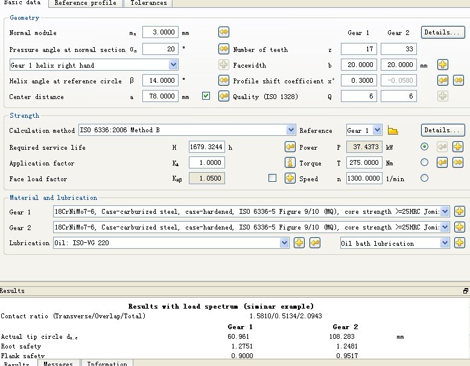470x366 pixels.
Task: Click the Center distance field 78.0000
Action: pos(160,96)
